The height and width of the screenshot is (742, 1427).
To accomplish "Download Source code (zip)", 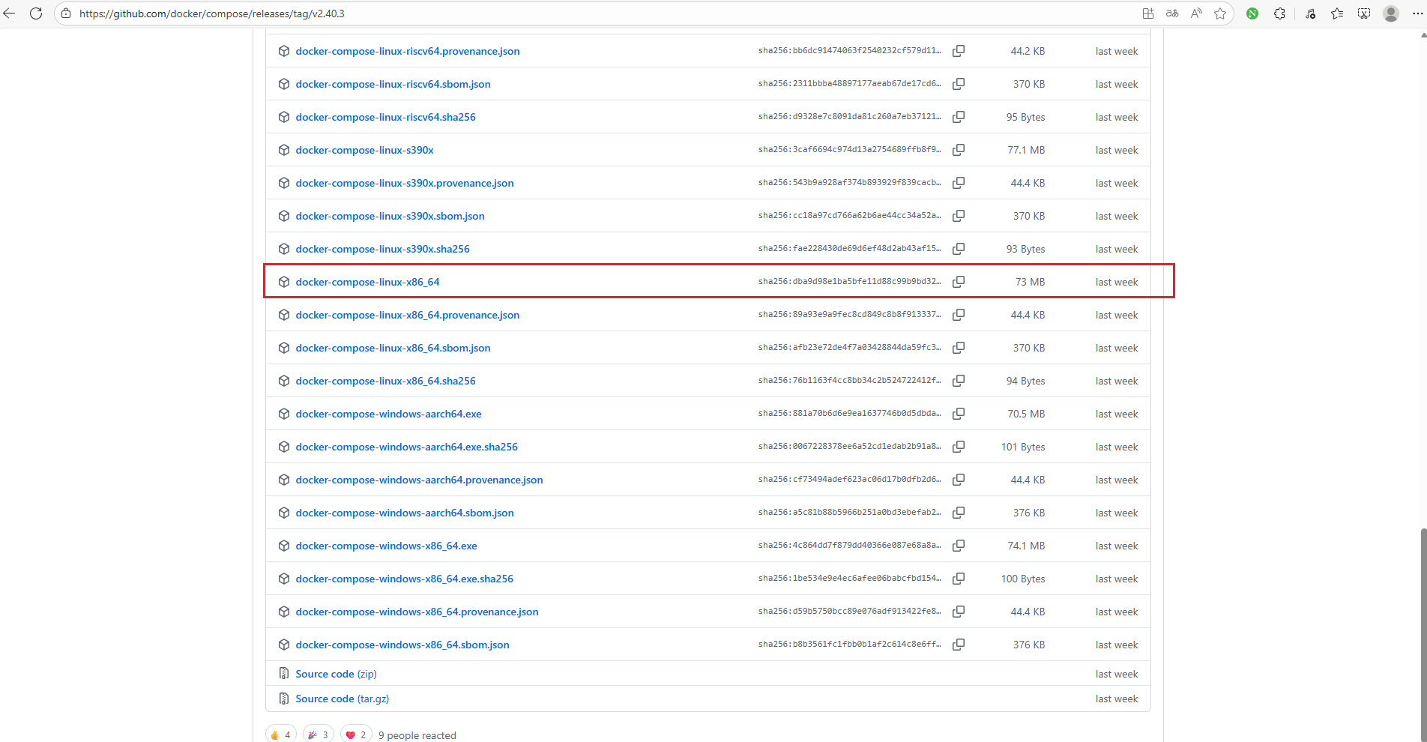I will tap(336, 674).
